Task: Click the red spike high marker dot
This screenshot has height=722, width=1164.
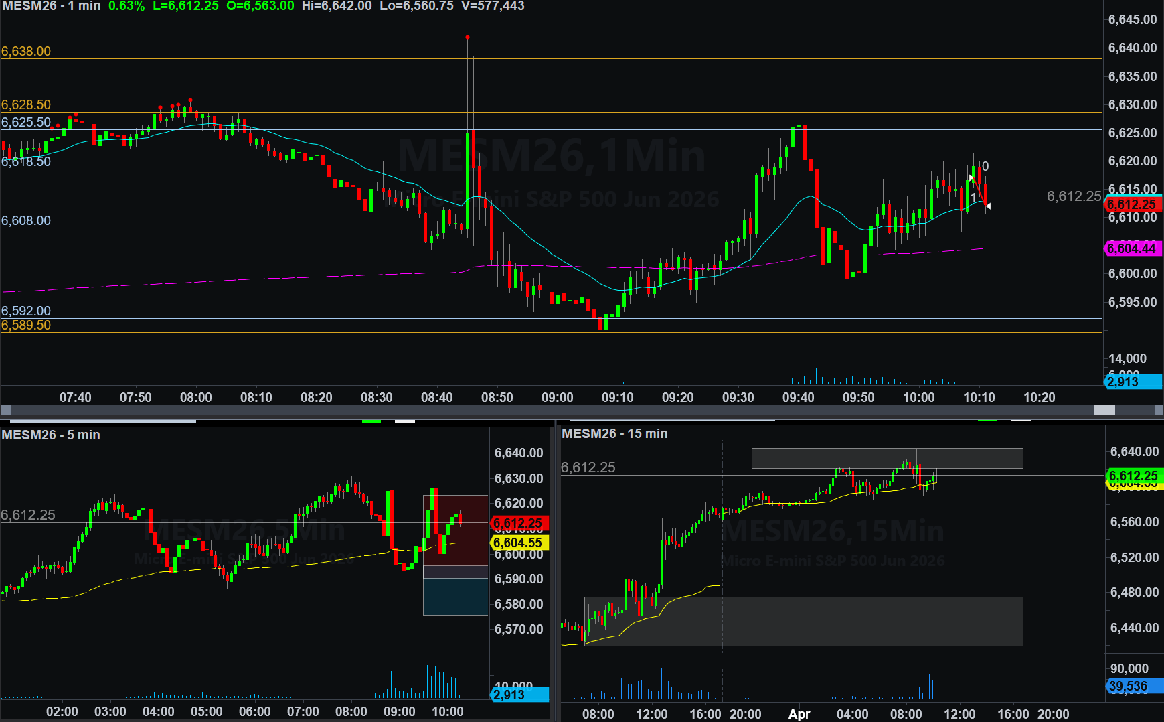Action: (x=467, y=37)
